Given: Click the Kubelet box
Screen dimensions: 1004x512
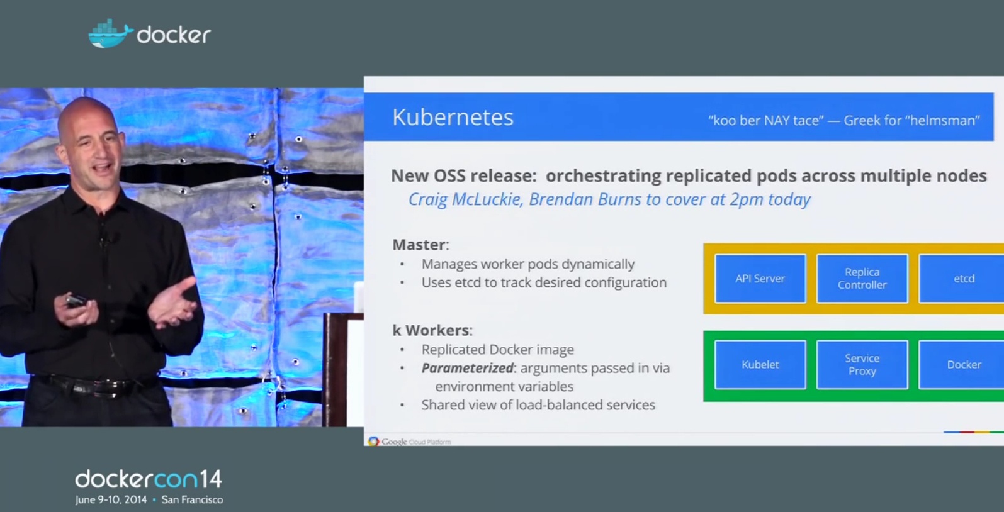Looking at the screenshot, I should pos(760,365).
